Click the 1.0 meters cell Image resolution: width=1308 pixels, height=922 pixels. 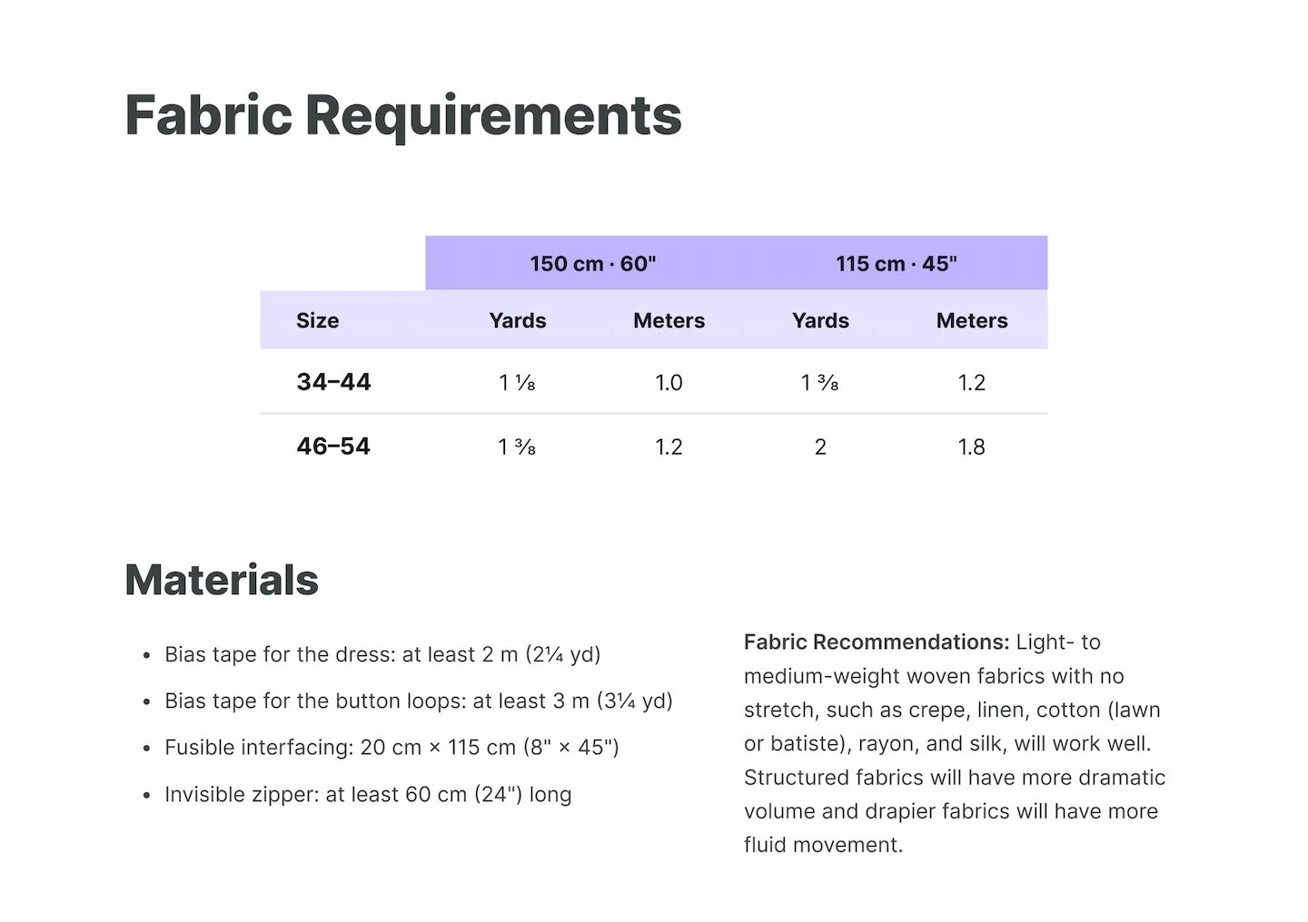tap(669, 383)
